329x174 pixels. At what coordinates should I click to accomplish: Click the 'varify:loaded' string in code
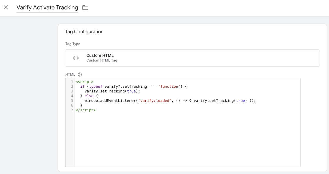(x=155, y=101)
